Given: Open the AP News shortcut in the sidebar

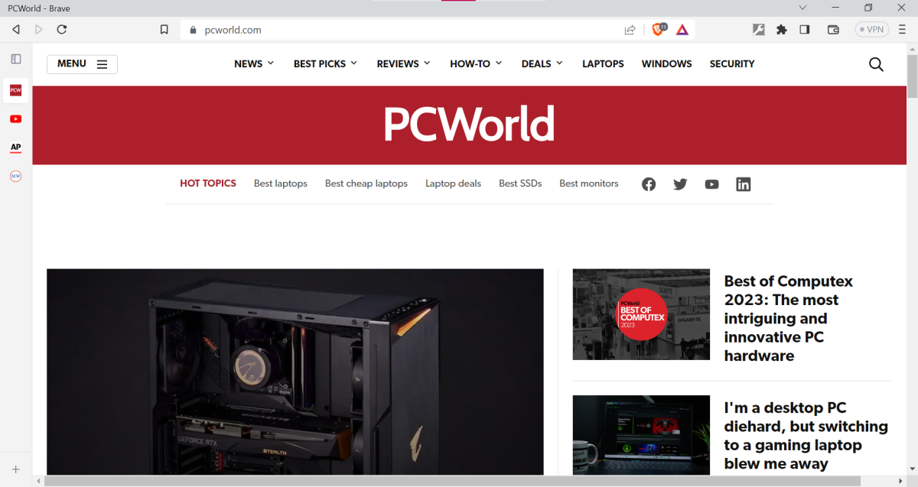Looking at the screenshot, I should coord(15,147).
